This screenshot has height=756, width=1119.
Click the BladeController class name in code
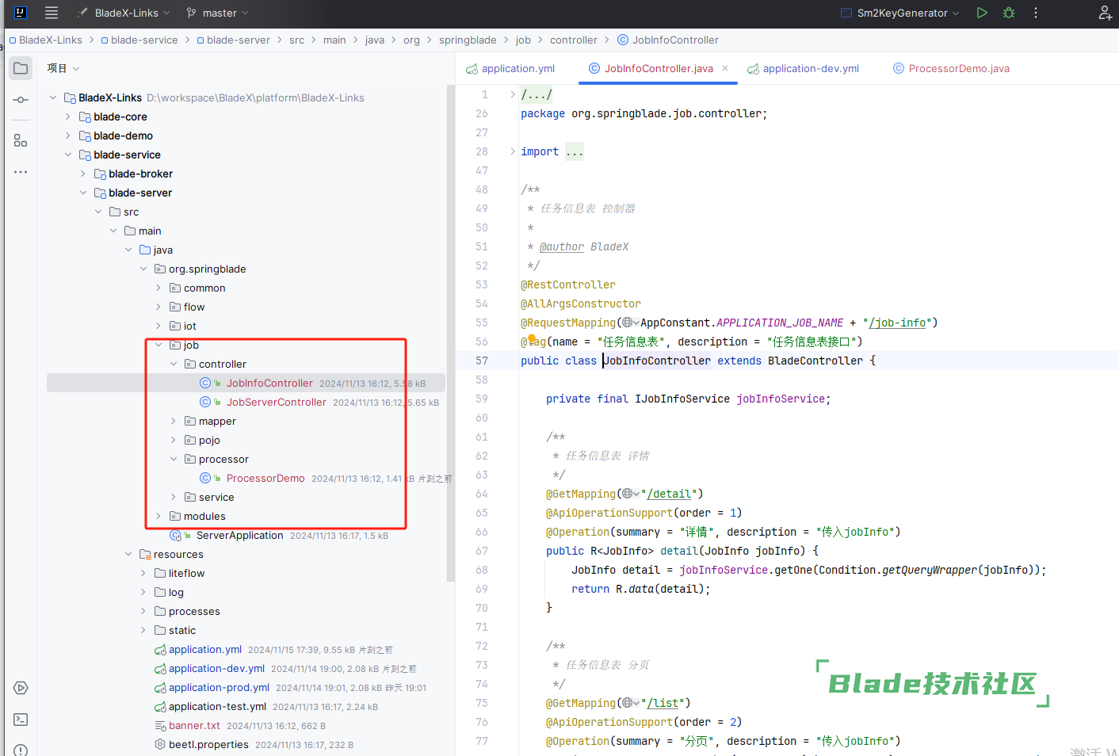coord(815,361)
